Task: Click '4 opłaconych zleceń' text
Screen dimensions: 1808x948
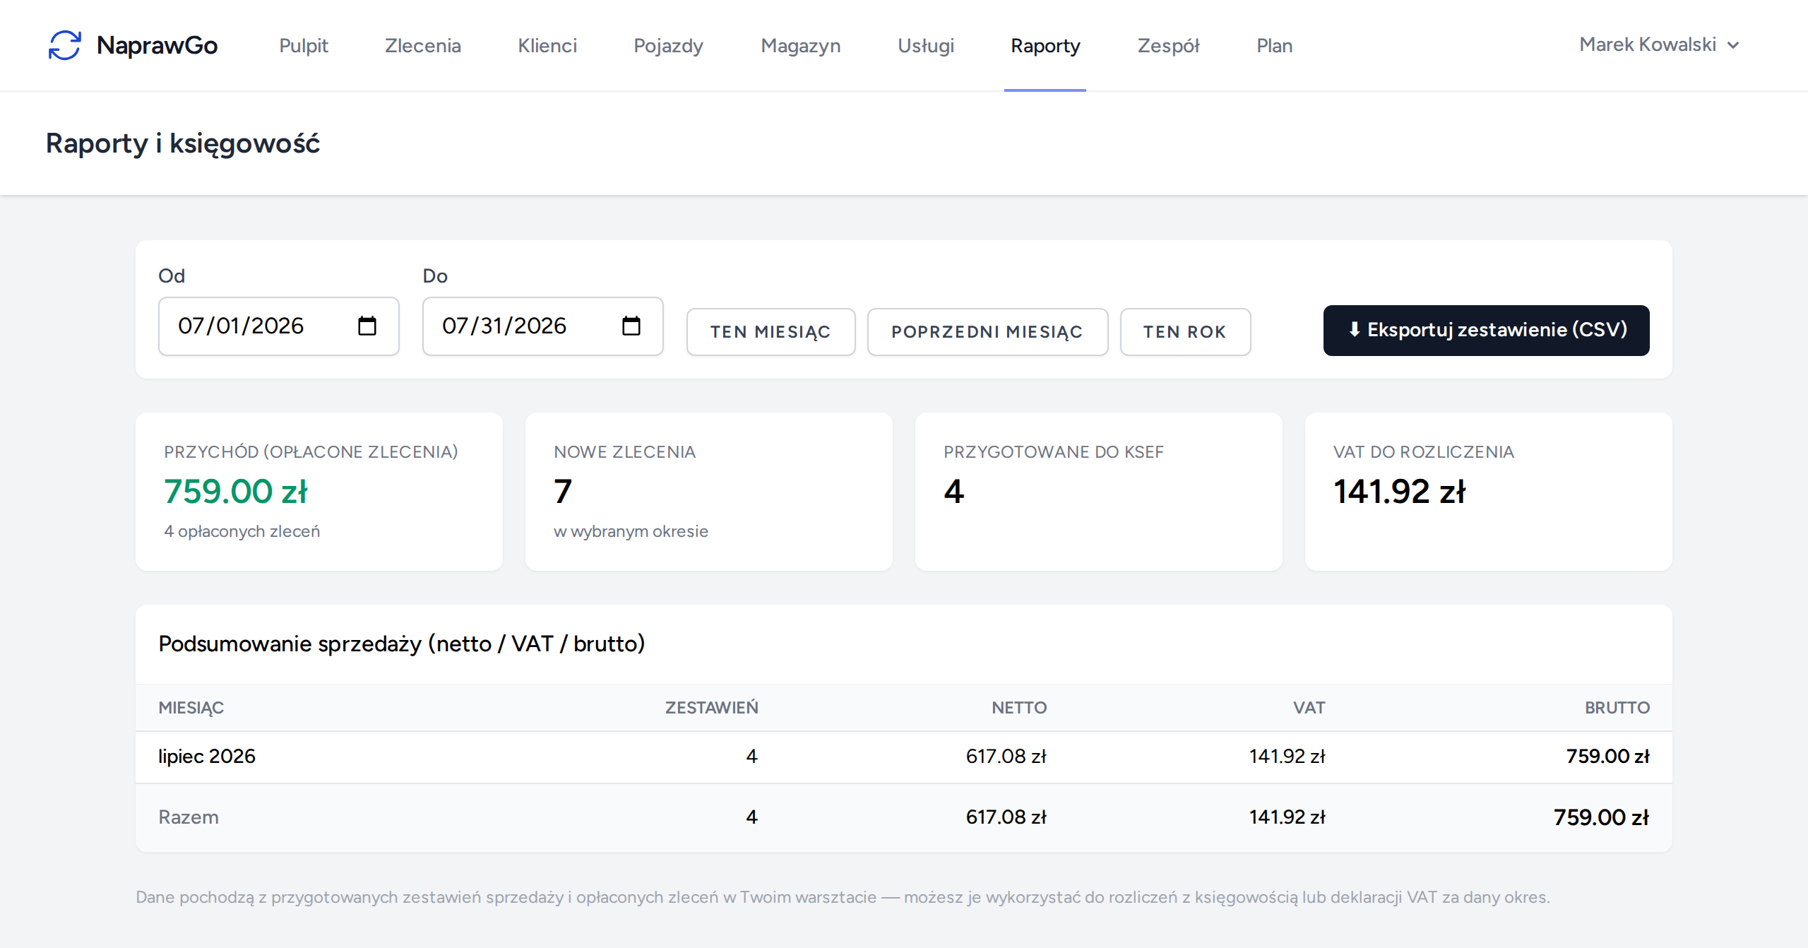Action: (242, 531)
